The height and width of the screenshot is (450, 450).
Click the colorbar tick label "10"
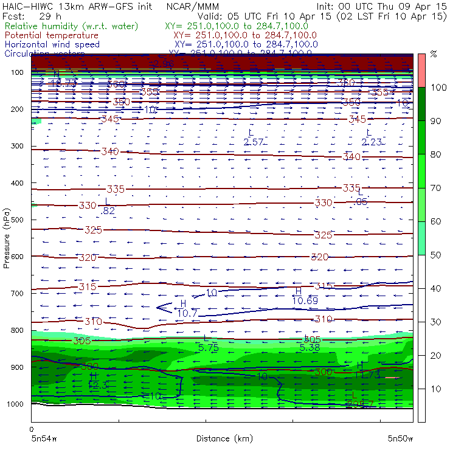[435, 389]
